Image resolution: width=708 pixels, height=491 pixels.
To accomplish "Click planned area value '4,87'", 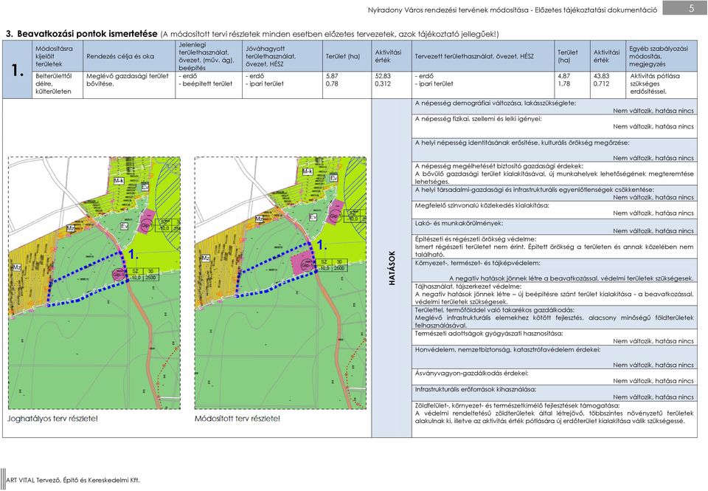I will pyautogui.click(x=564, y=76).
